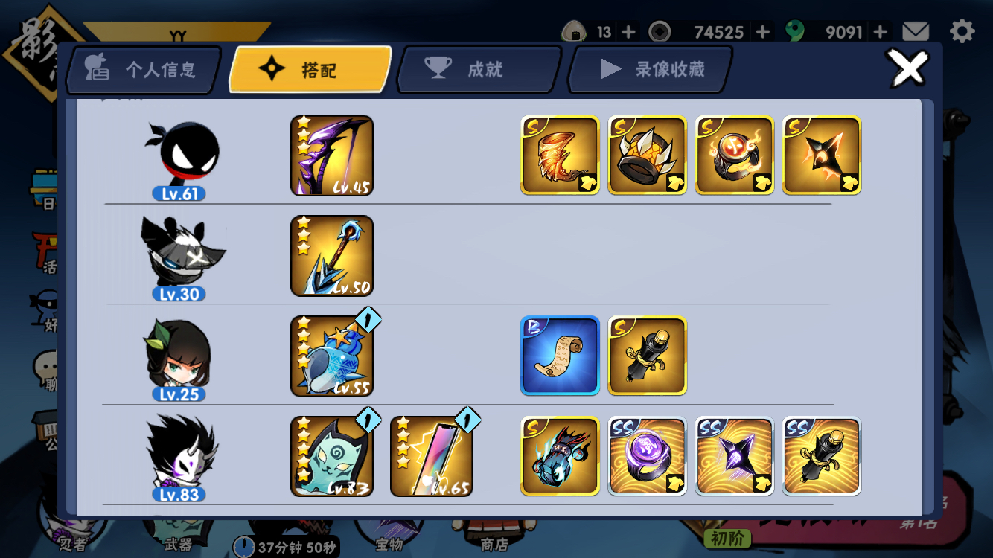Open the S-rank orange tornado horn treasure

click(x=560, y=155)
